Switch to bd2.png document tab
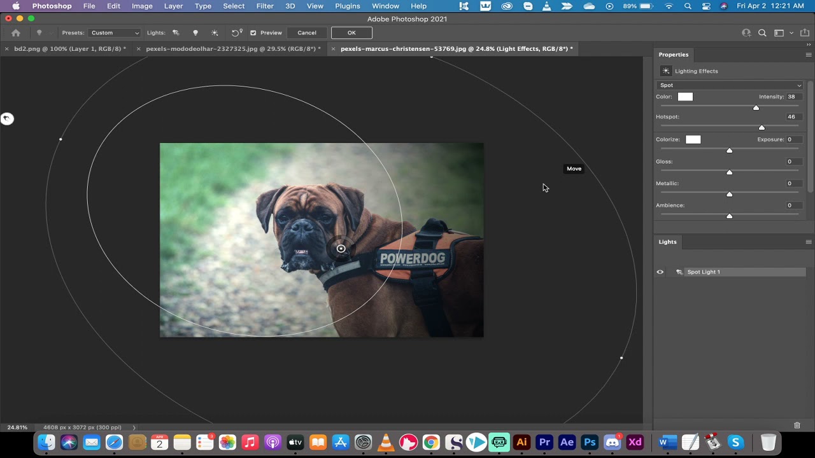This screenshot has height=458, width=815. click(x=70, y=49)
